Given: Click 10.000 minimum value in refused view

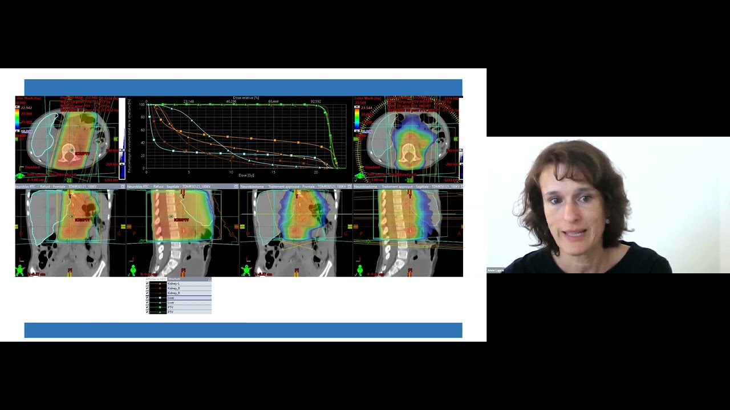Looking at the screenshot, I should [27, 132].
